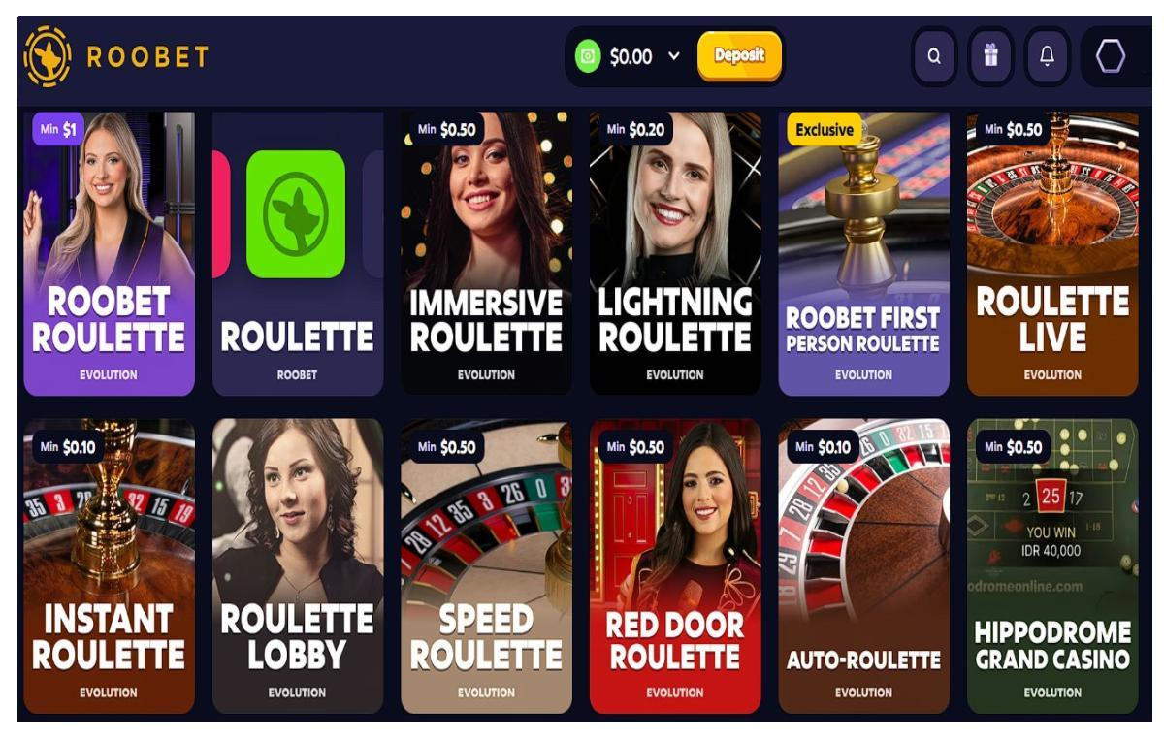Open the gift rewards icon
This screenshot has height=741, width=1164.
click(990, 56)
